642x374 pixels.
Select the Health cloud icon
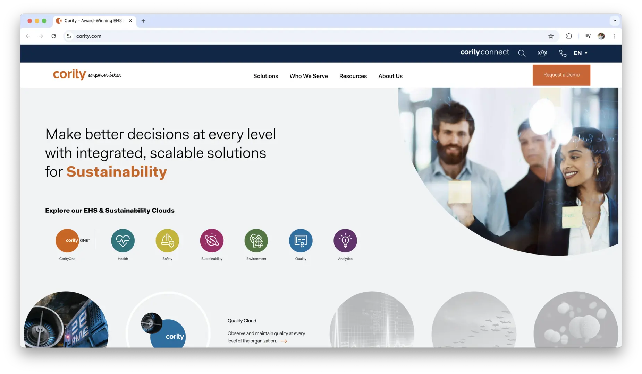[x=123, y=240]
